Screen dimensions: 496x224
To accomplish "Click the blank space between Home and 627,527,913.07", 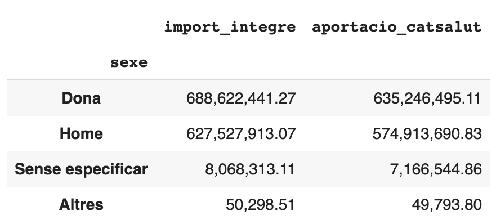I will tap(145, 133).
